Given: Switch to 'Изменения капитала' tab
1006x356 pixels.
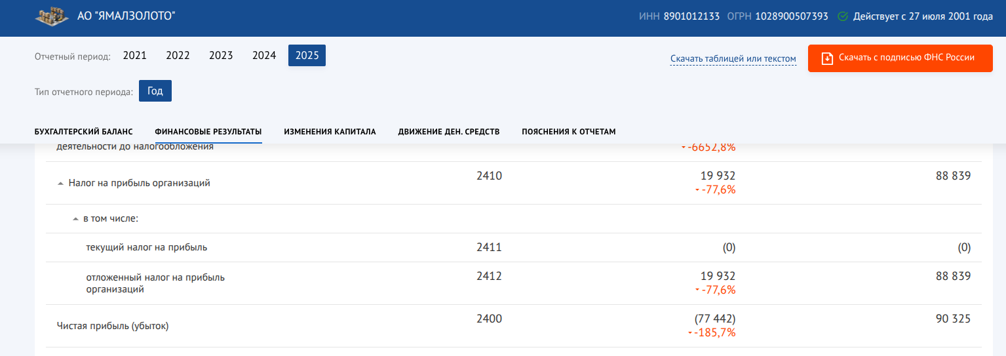Looking at the screenshot, I should click(x=330, y=132).
